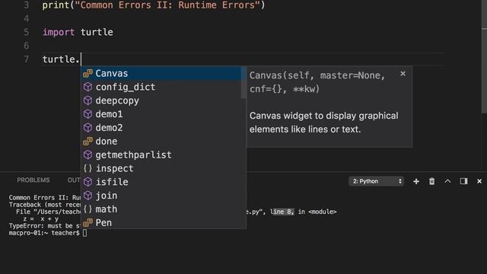
Task: Click the cube icon beside demo2
Action: [88, 128]
